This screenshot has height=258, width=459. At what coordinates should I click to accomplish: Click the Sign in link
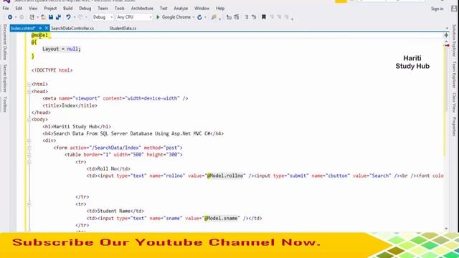click(437, 9)
